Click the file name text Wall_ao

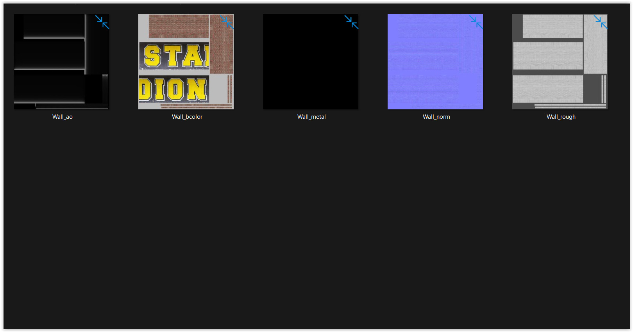(x=63, y=117)
